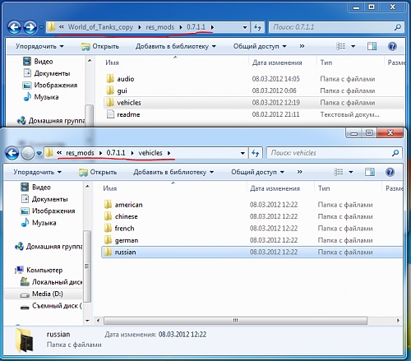Open Видео library in vehicles window
The width and height of the screenshot is (411, 361).
pos(36,187)
